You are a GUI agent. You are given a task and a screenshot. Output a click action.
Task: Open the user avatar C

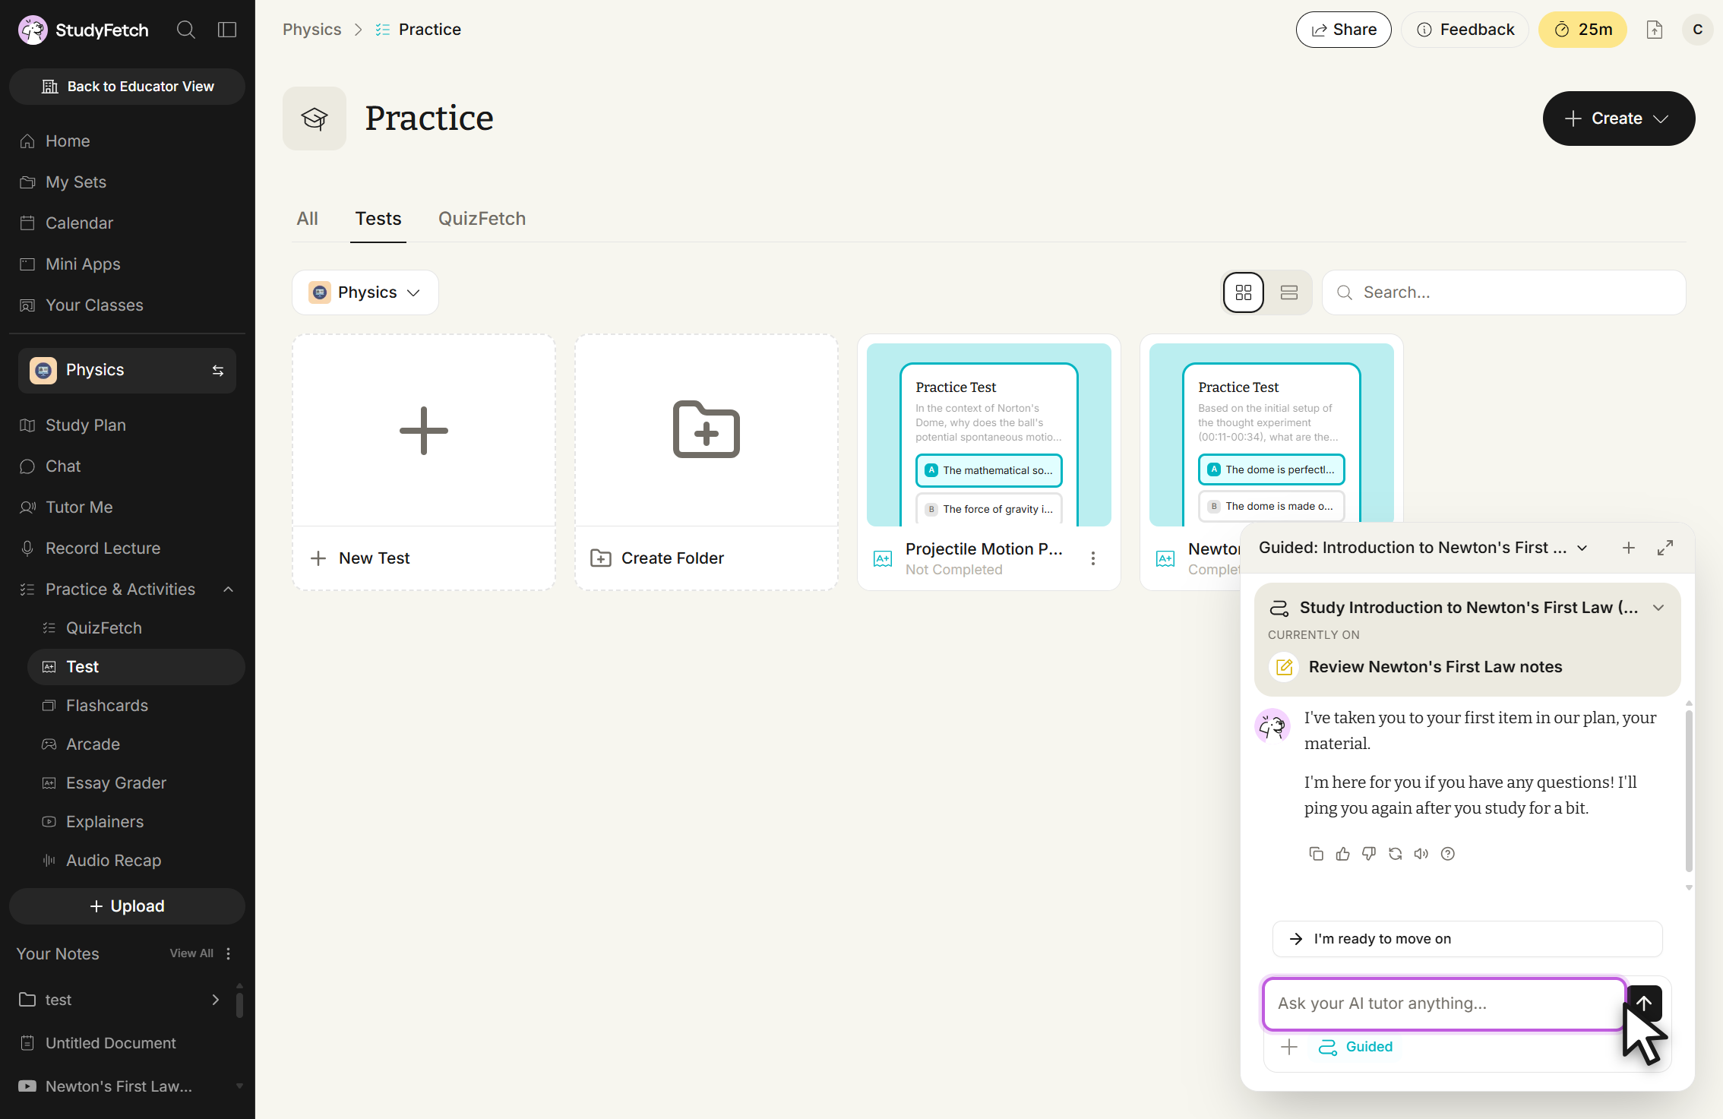point(1697,30)
